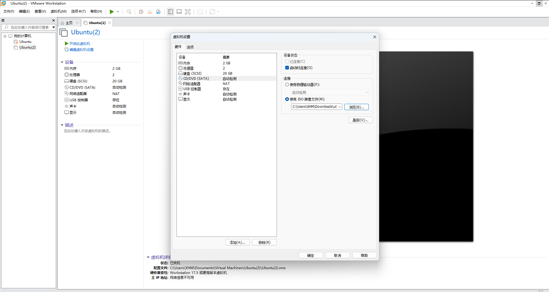Open the snapshot manager icon

[158, 12]
